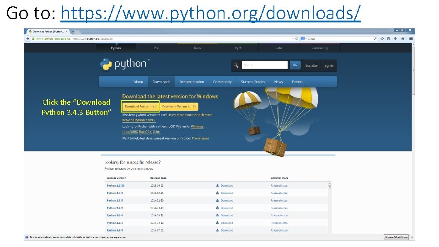Open the Socialize link
This screenshot has height=247, width=439.
311,65
